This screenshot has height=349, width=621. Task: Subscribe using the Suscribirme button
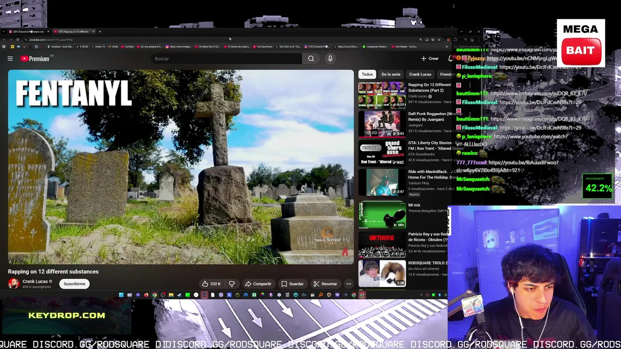[74, 284]
